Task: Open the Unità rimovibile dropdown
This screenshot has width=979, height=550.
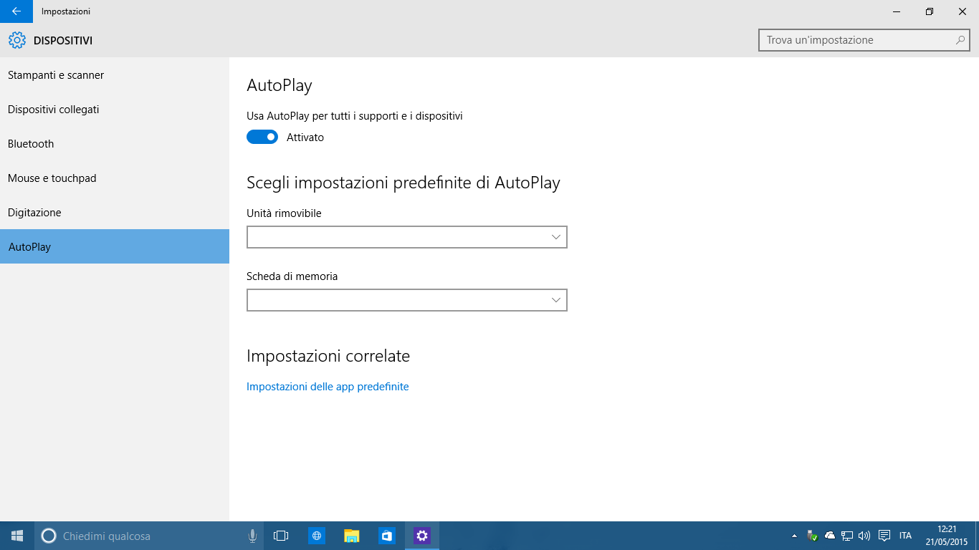Action: click(x=407, y=237)
